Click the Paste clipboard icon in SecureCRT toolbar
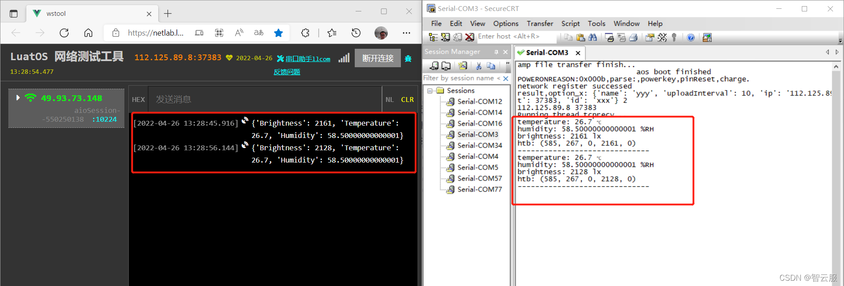Screen dimensions: 844x286 [581, 37]
